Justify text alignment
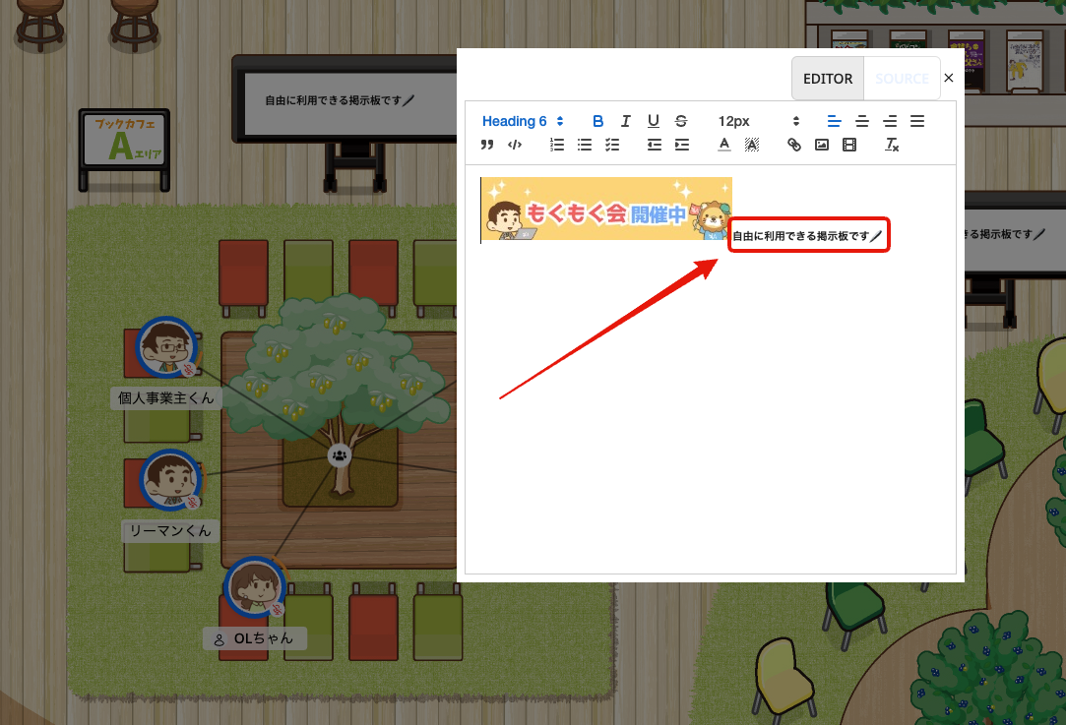Screen dimensions: 1066x725 (x=917, y=121)
